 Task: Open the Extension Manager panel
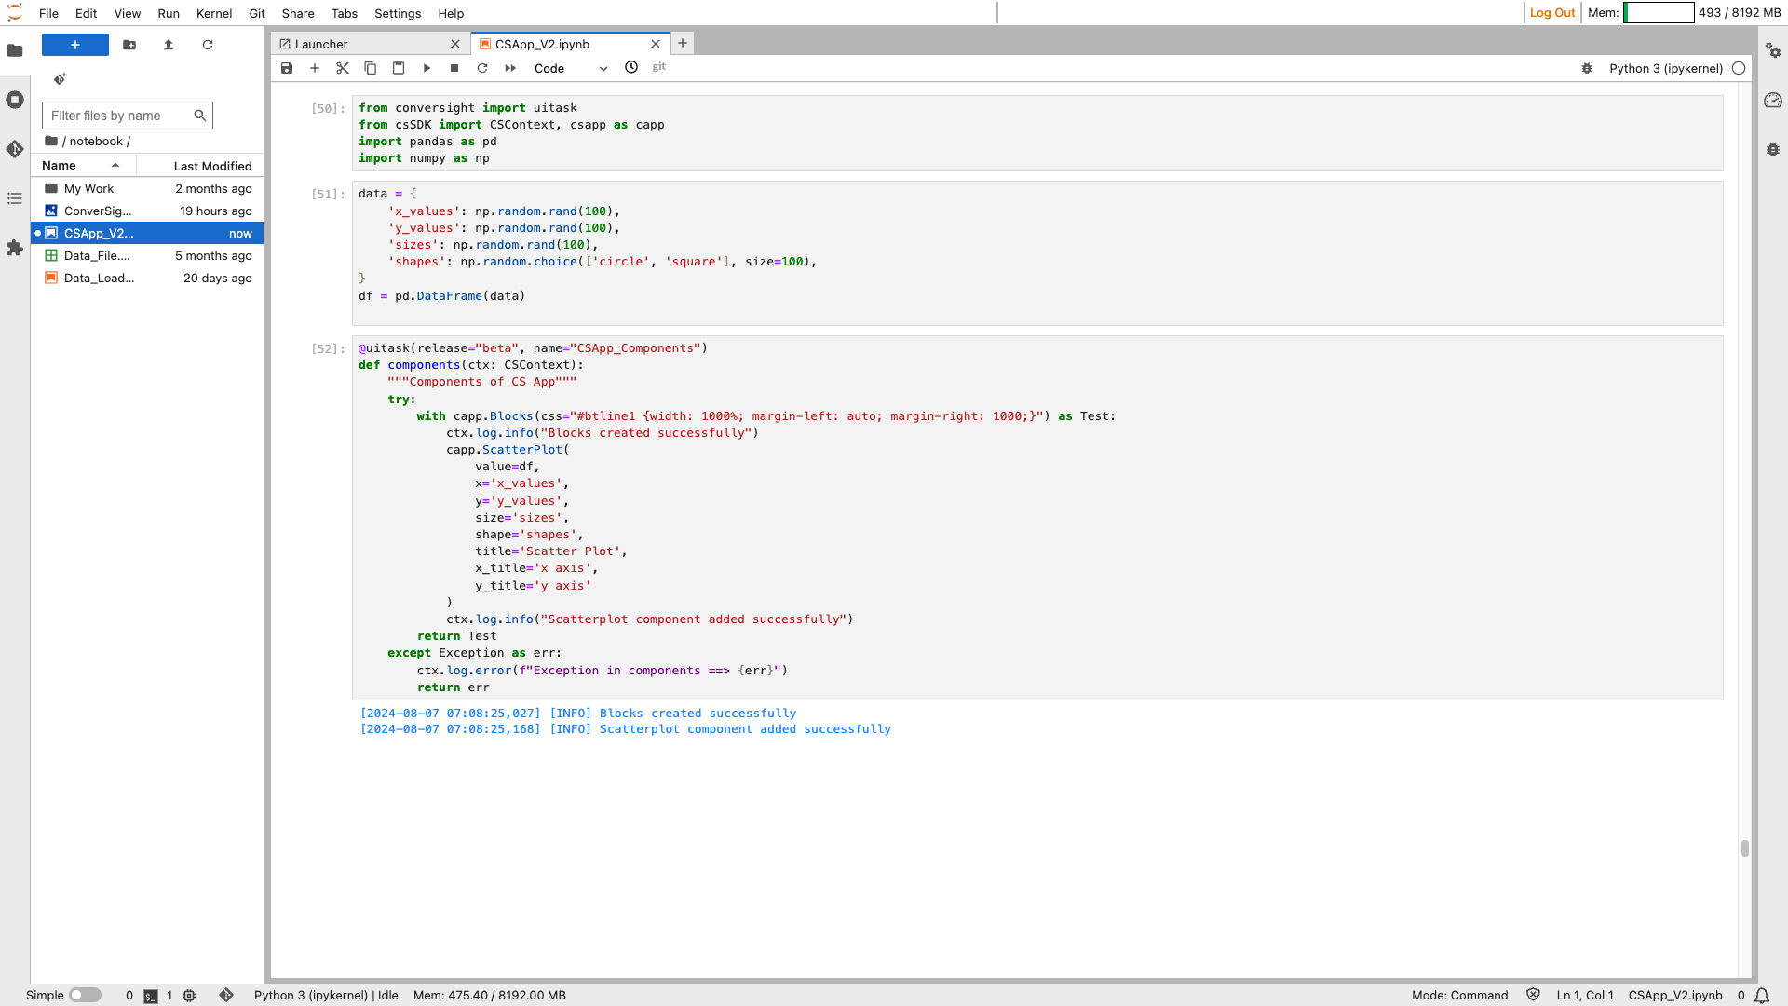[15, 248]
